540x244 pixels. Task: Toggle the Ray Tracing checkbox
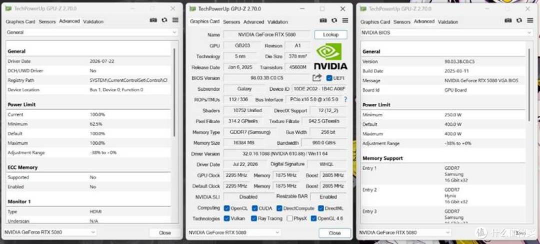(254, 218)
